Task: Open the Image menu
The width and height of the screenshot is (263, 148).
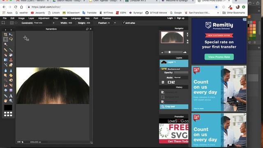Action: point(21,18)
